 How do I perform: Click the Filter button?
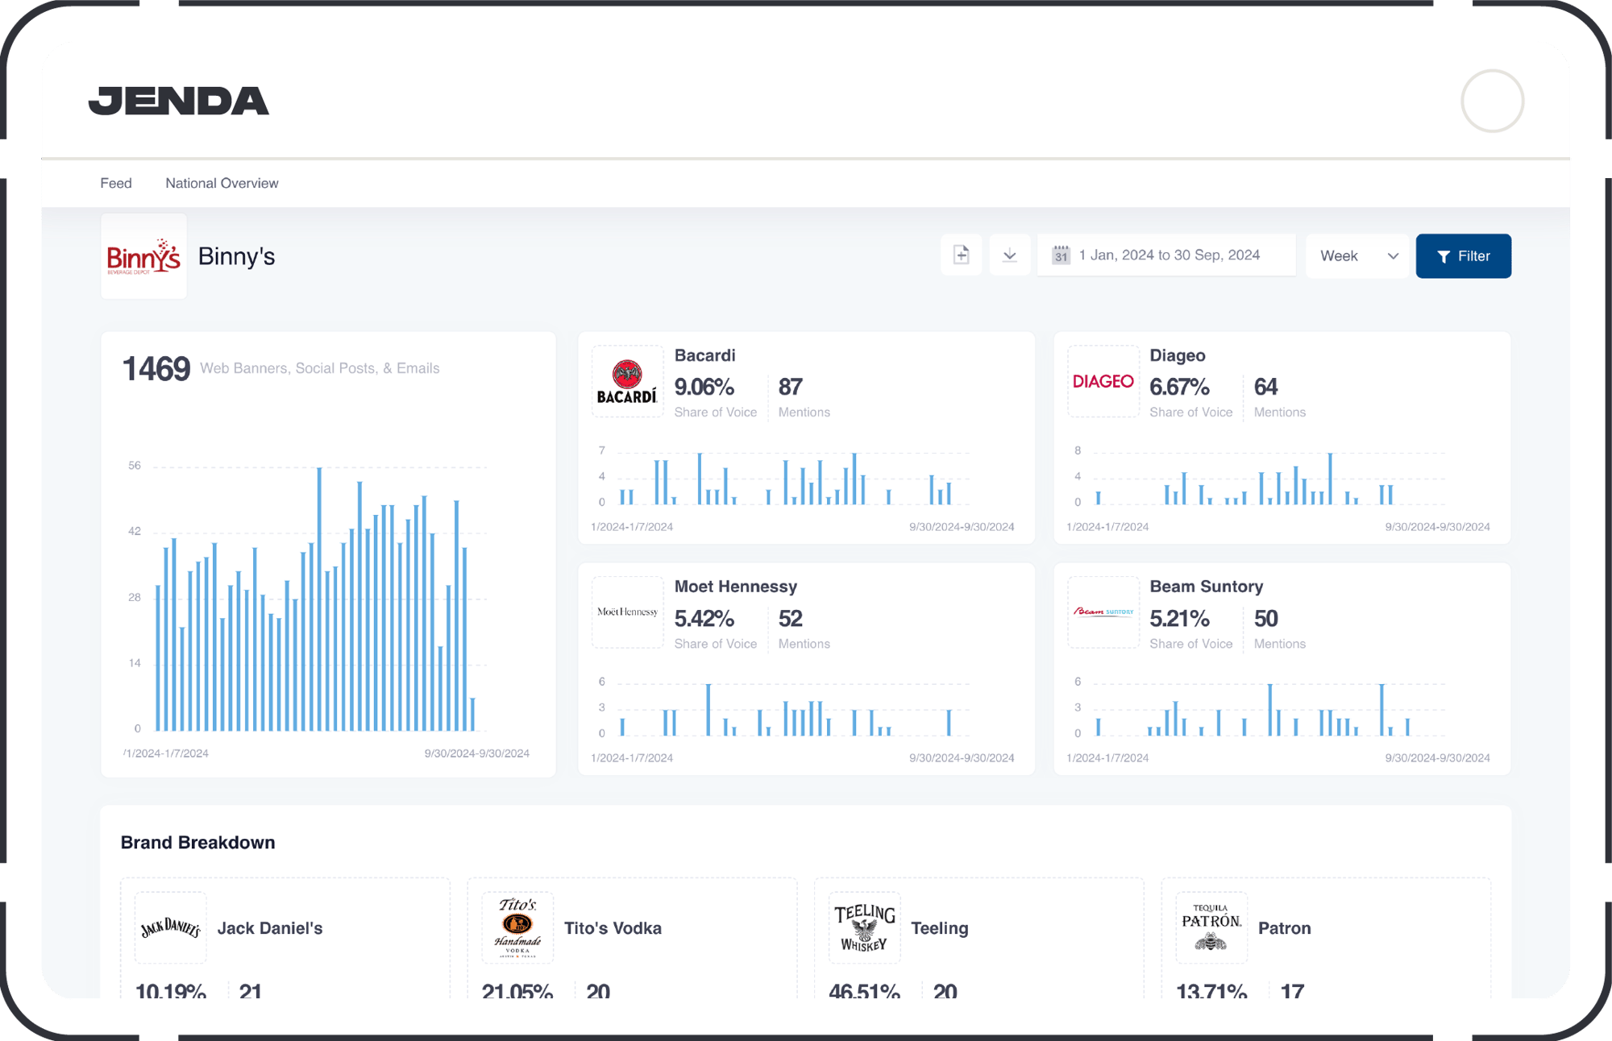click(1463, 256)
